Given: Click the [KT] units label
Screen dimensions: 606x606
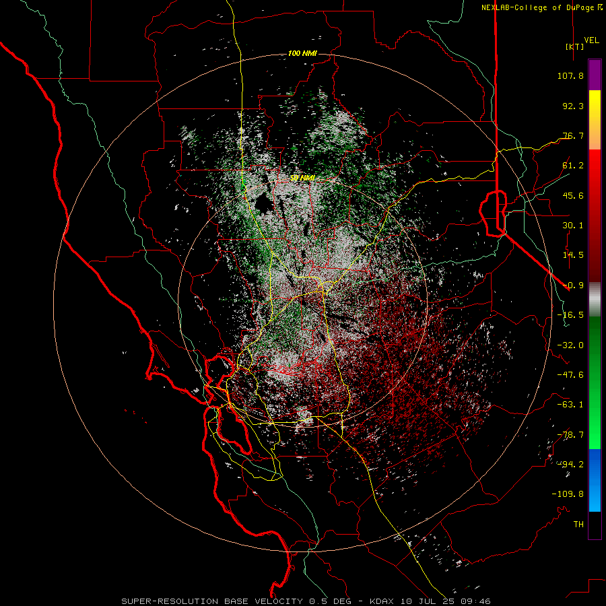Looking at the screenshot, I should pyautogui.click(x=574, y=47).
